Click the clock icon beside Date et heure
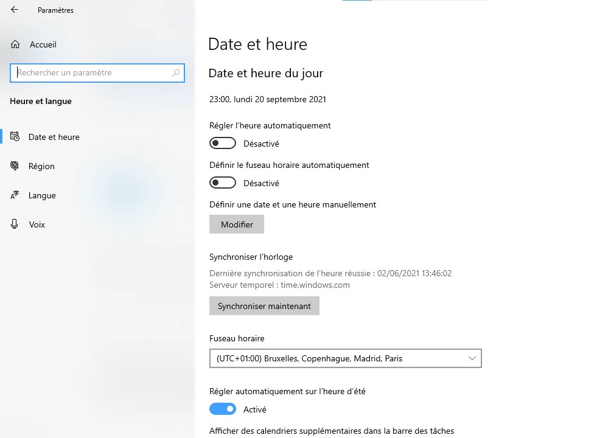 click(15, 136)
